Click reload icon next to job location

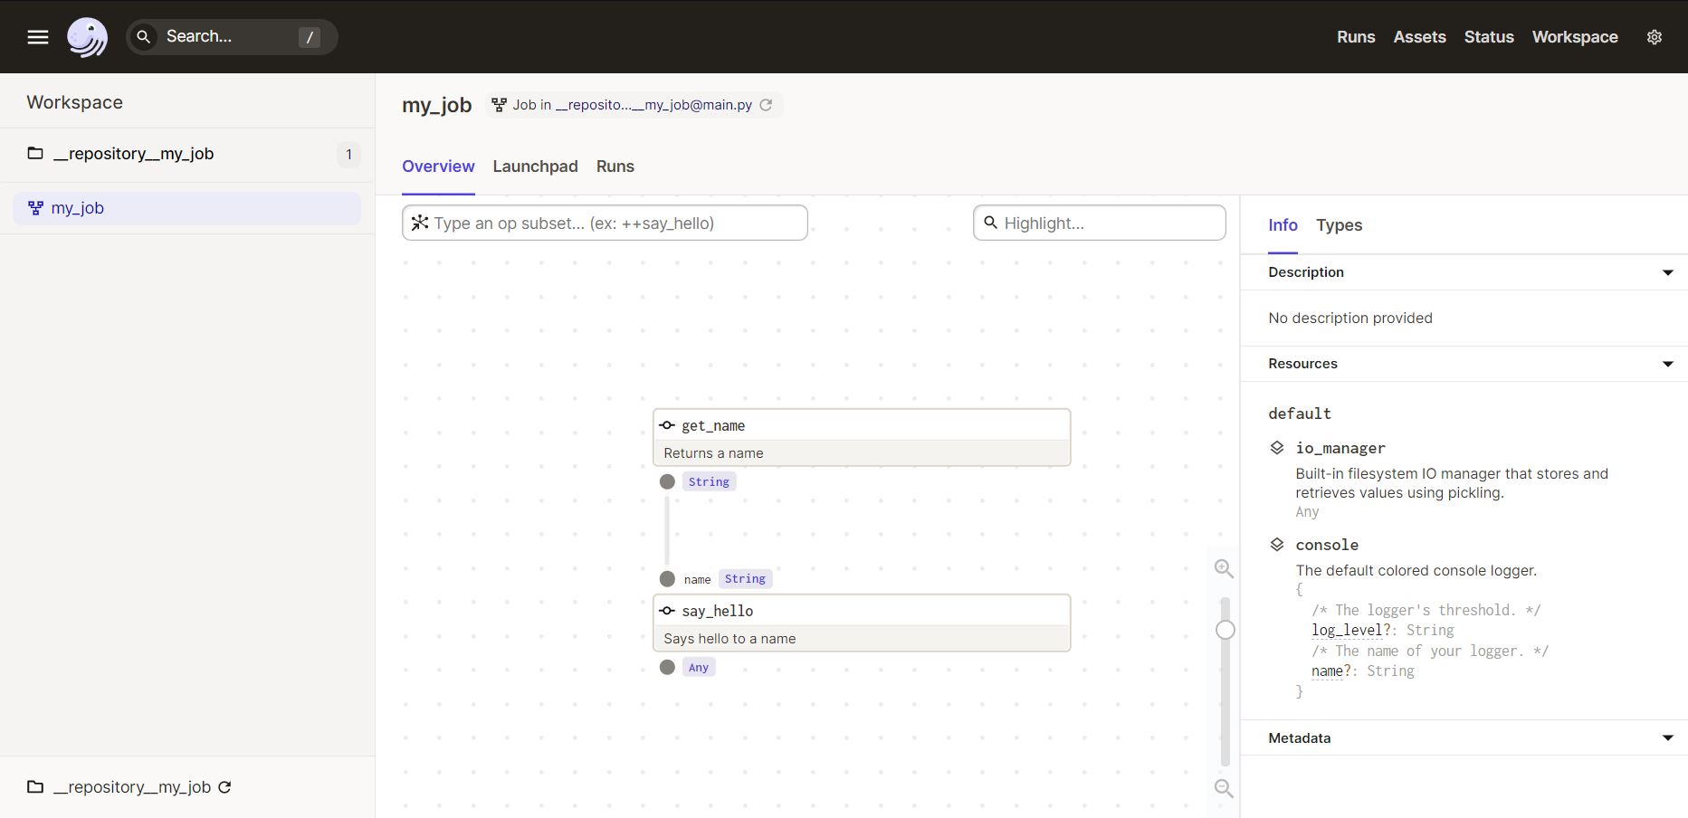[x=766, y=105]
